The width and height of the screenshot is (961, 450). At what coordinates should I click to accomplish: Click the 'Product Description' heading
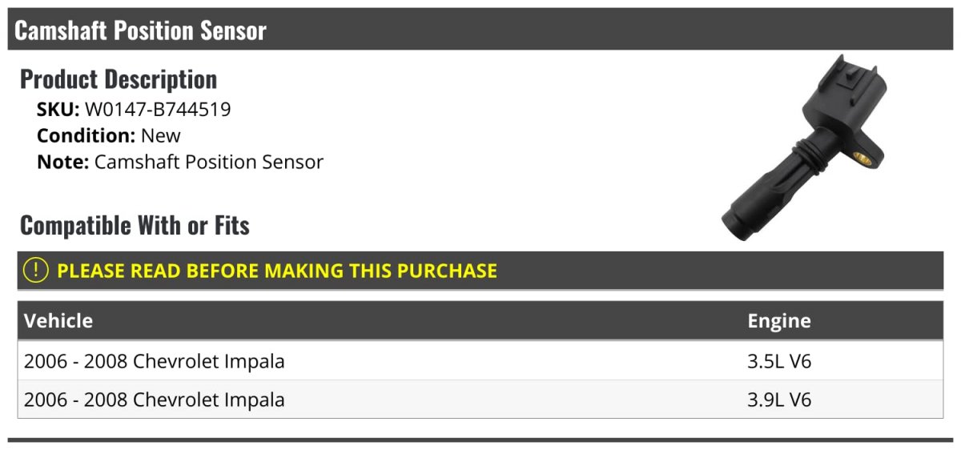119,79
